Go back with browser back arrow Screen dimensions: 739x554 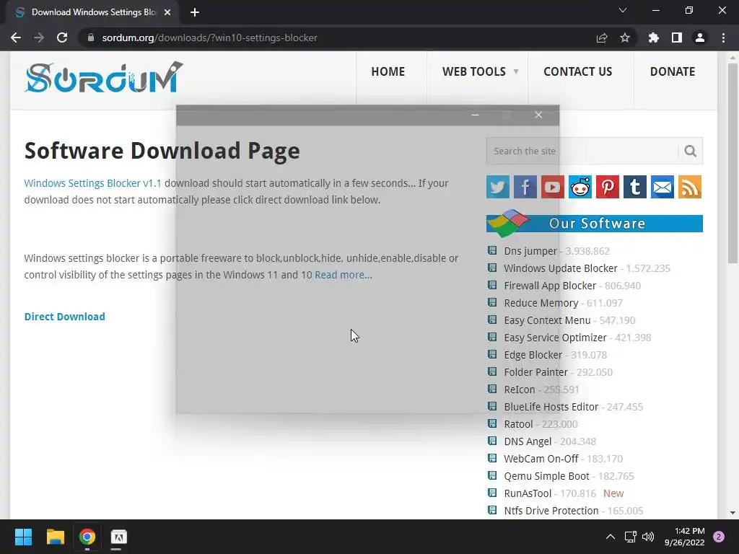[x=16, y=38]
